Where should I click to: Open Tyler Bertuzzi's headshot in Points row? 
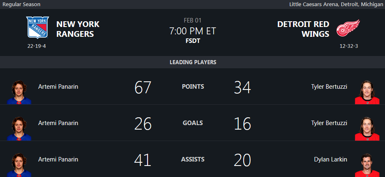(367, 92)
